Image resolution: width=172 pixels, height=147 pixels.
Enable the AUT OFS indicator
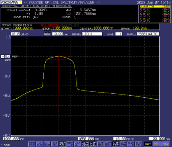pyautogui.click(x=85, y=144)
